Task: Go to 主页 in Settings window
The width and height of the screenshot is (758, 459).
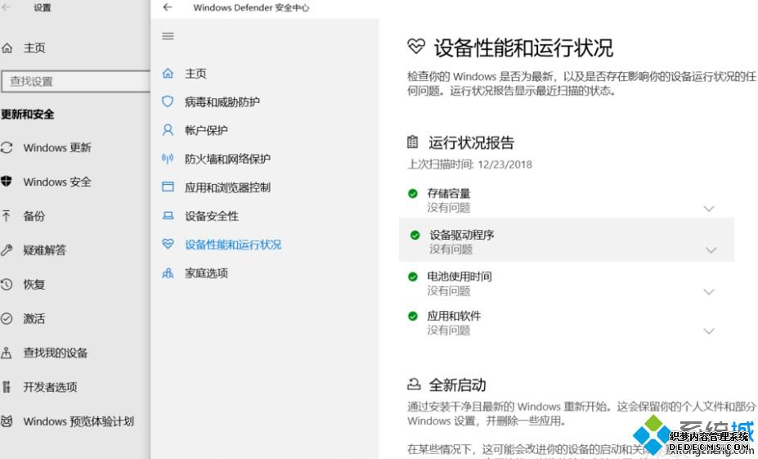Action: click(34, 48)
